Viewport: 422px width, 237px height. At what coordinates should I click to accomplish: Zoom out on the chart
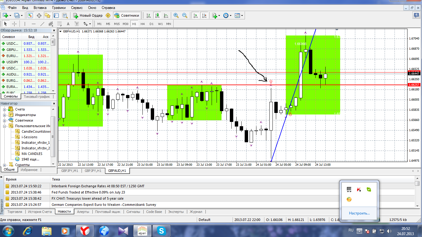tap(185, 15)
